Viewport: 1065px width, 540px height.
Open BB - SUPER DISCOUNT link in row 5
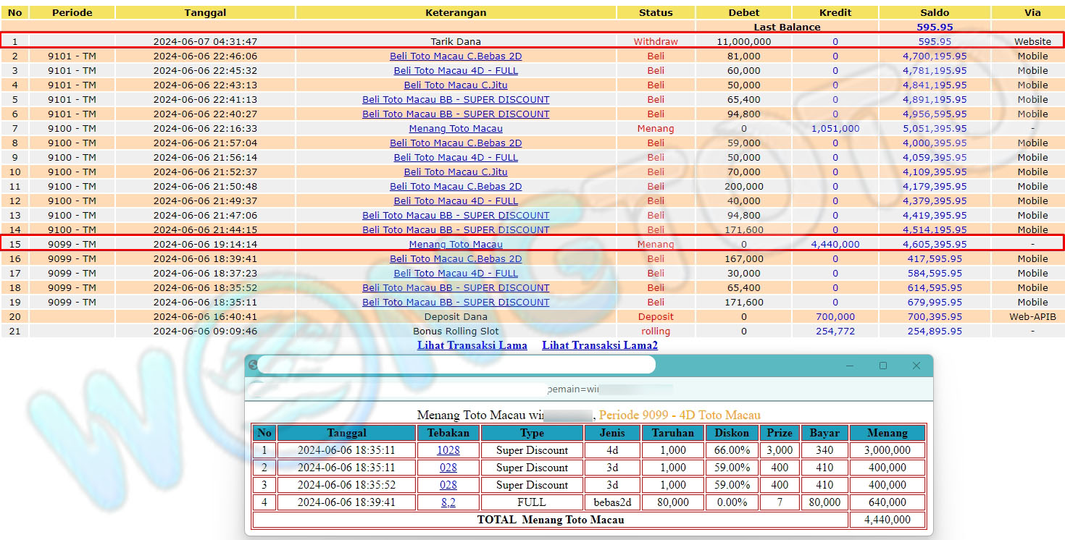click(x=456, y=100)
